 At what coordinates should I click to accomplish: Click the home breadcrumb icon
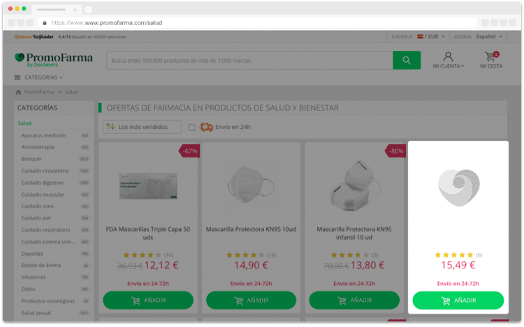point(18,92)
